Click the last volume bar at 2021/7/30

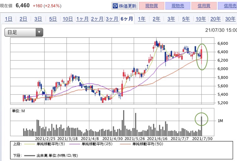click(202, 126)
